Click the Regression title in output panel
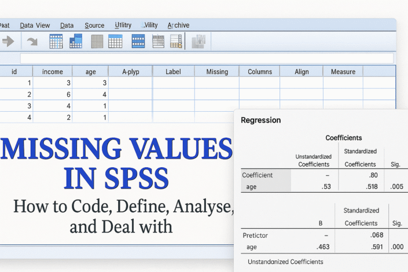Viewport: 408px width, 272px height. (260, 120)
